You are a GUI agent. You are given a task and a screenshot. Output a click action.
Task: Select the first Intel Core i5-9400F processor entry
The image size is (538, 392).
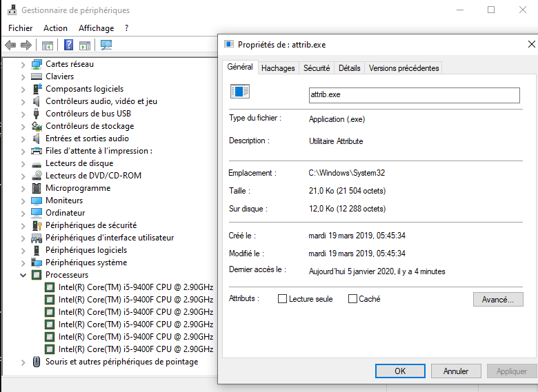click(x=136, y=287)
